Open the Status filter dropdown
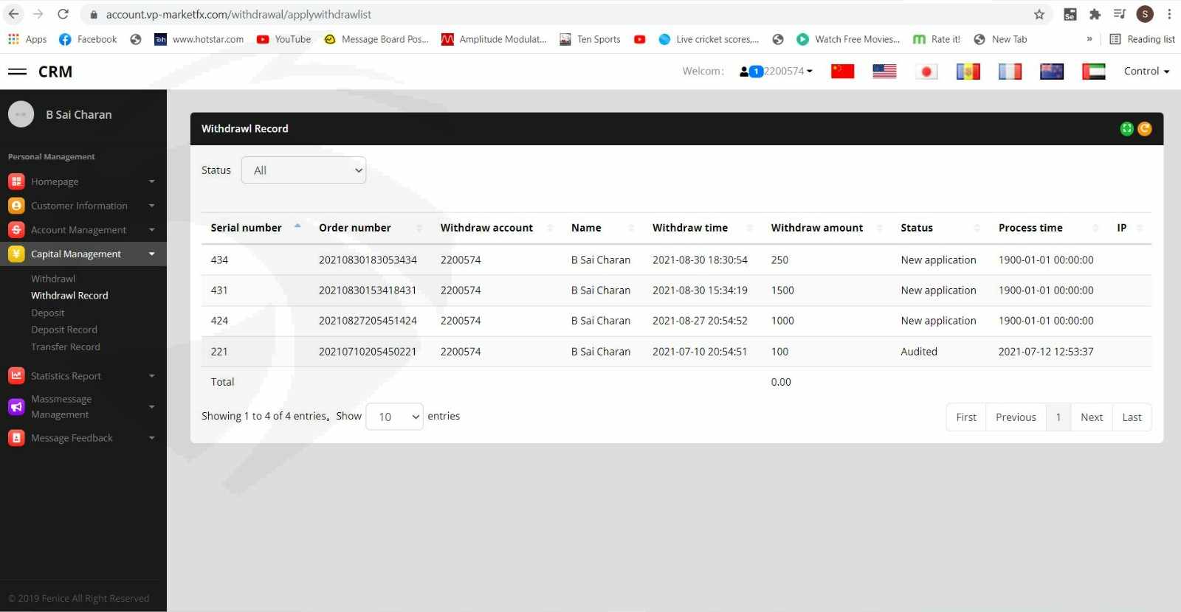 [x=303, y=170]
